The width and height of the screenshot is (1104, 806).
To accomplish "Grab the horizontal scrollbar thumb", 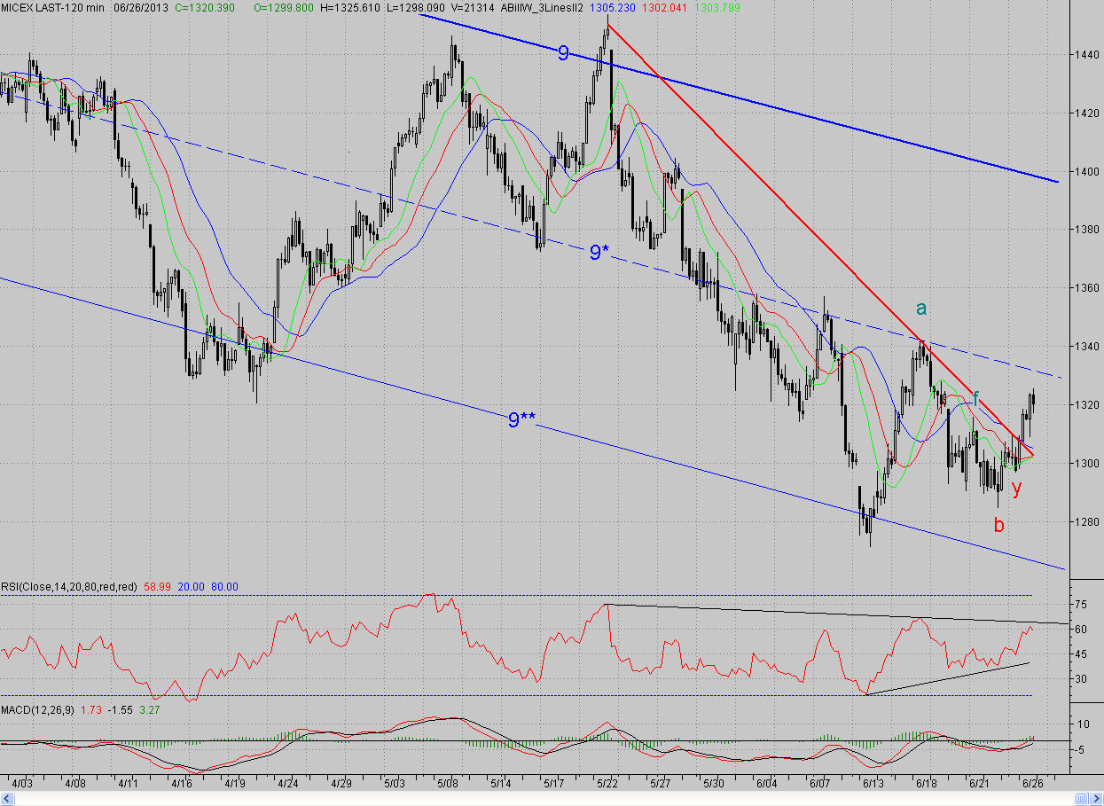I will click(x=1081, y=798).
